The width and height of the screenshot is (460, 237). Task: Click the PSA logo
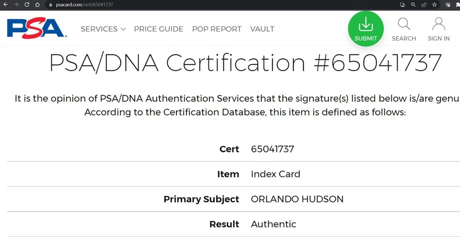click(x=36, y=29)
